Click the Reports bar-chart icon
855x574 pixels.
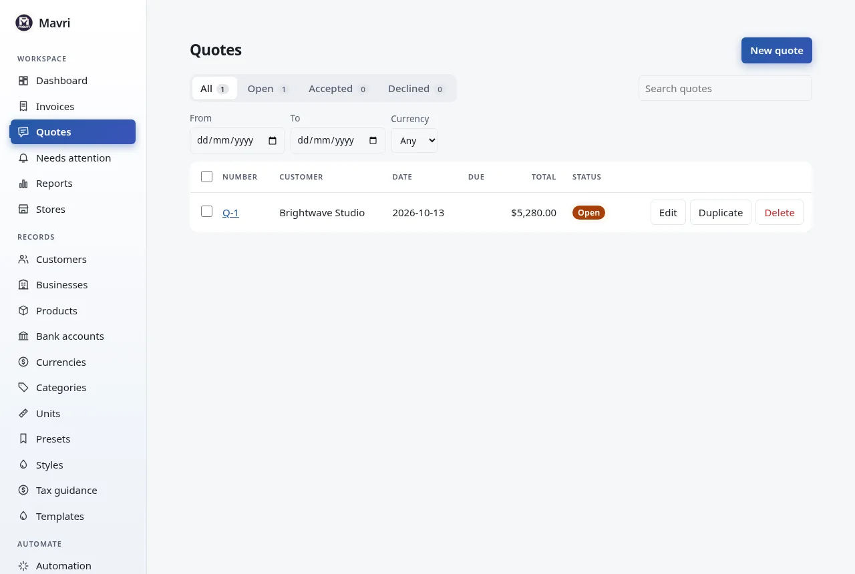click(23, 184)
